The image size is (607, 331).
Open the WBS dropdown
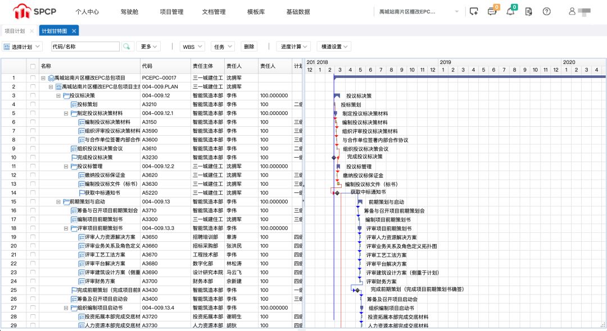(x=192, y=47)
